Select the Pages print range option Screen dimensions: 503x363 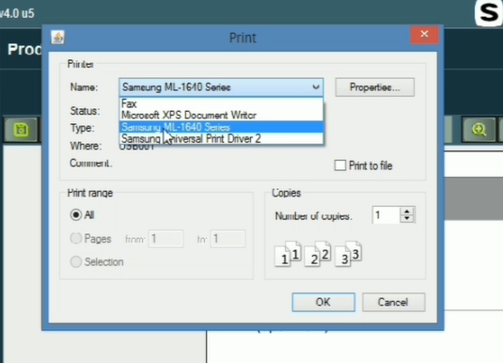coord(76,239)
